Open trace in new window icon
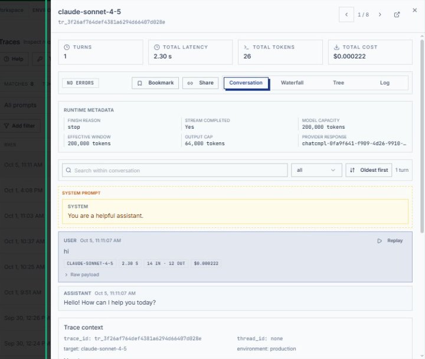The height and width of the screenshot is (359, 425). tap(397, 15)
